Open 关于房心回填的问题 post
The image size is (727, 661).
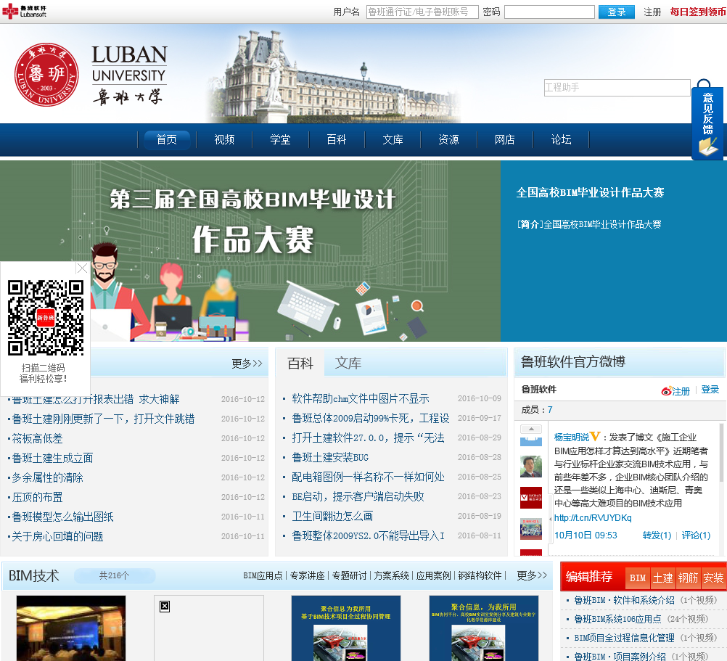57,536
